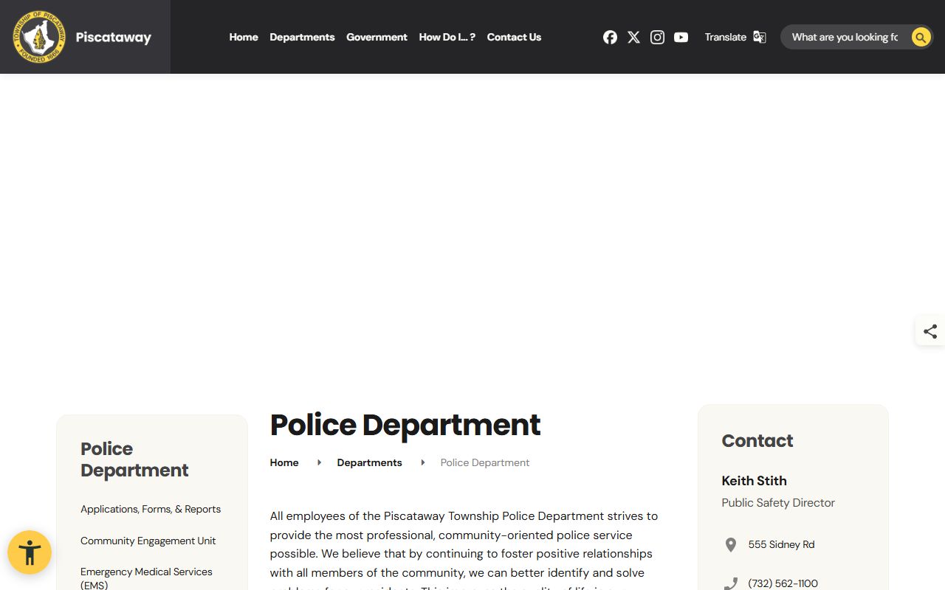The width and height of the screenshot is (945, 590).
Task: Open the accessibility widget button
Action: [x=30, y=552]
